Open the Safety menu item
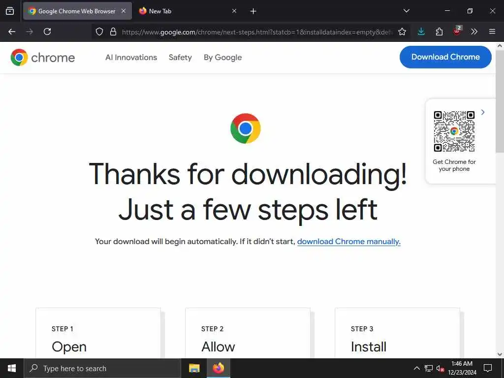The width and height of the screenshot is (504, 378). point(180,58)
